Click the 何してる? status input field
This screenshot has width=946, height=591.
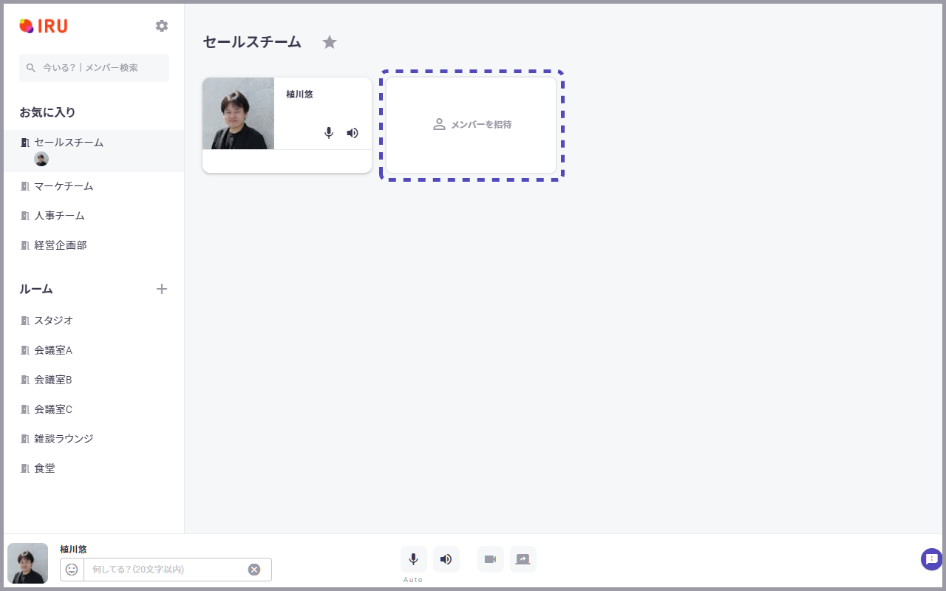coord(164,570)
